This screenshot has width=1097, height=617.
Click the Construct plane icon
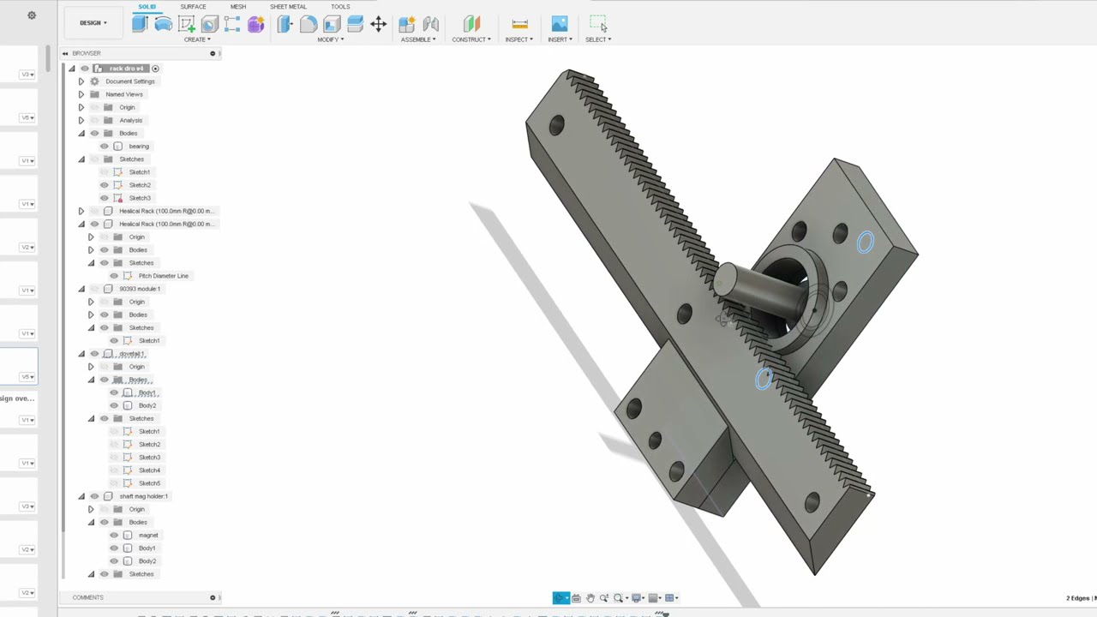pos(471,24)
